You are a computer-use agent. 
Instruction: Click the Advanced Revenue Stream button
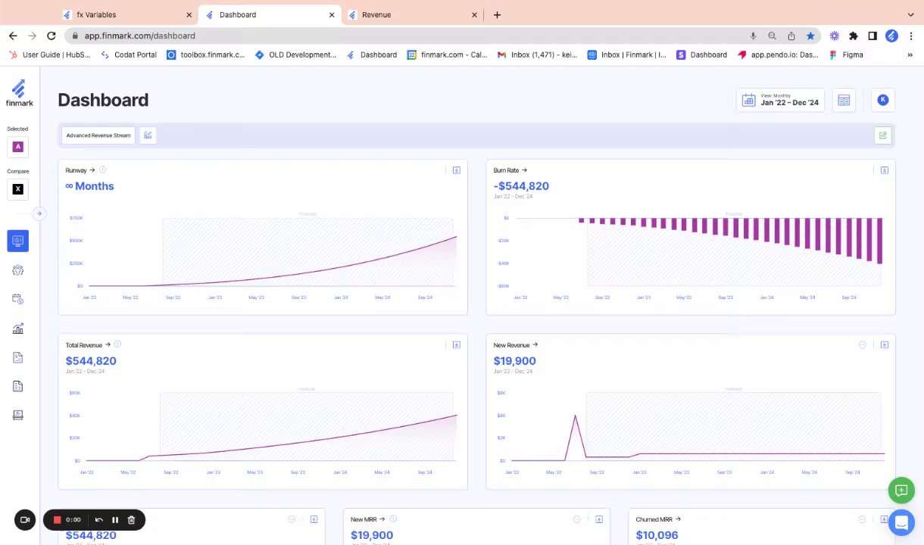(98, 135)
